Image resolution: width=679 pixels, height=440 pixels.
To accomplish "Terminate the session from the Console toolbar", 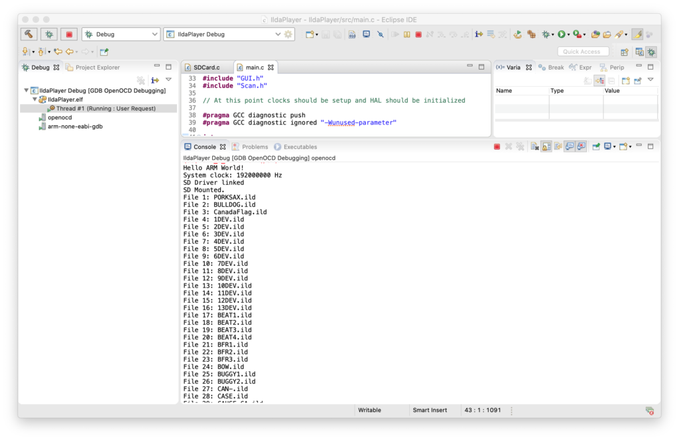I will point(497,146).
